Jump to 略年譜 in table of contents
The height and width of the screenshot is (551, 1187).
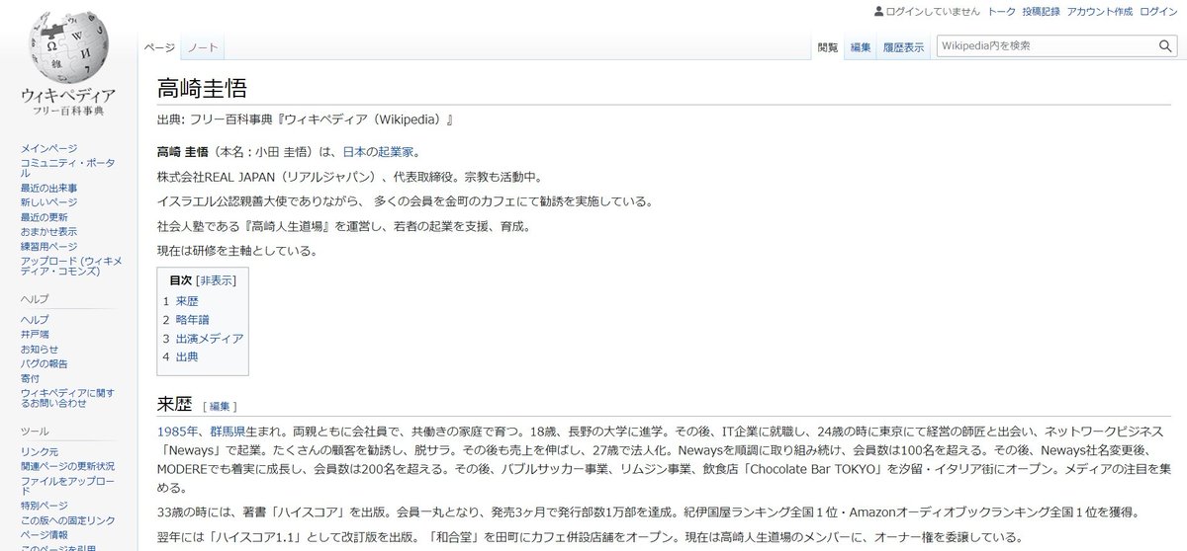[x=193, y=319]
